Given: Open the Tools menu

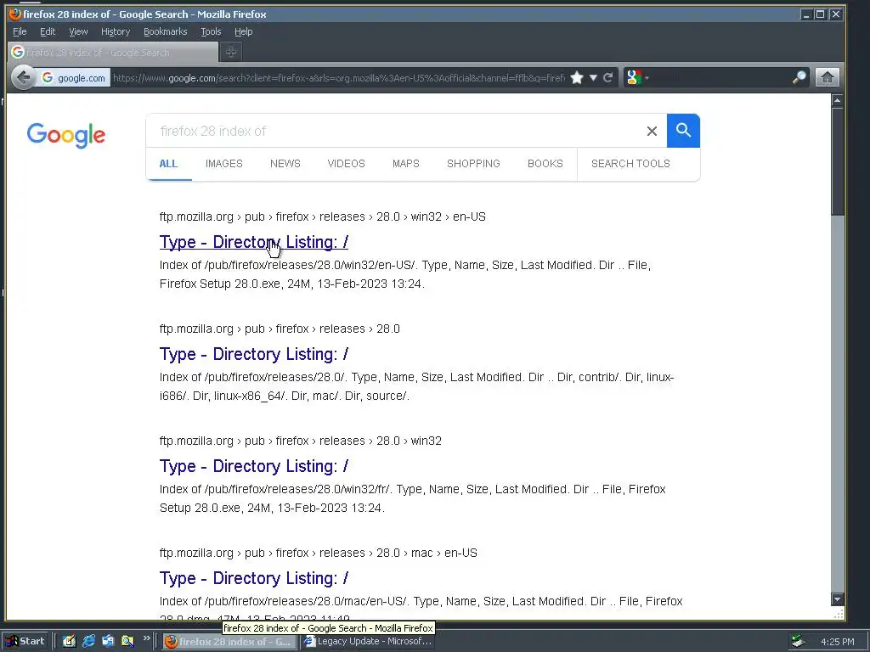Looking at the screenshot, I should click(211, 31).
